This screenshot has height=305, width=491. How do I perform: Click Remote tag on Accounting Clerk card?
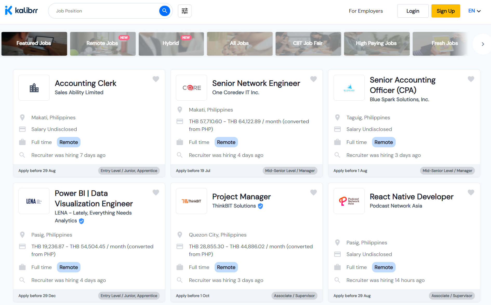click(69, 142)
